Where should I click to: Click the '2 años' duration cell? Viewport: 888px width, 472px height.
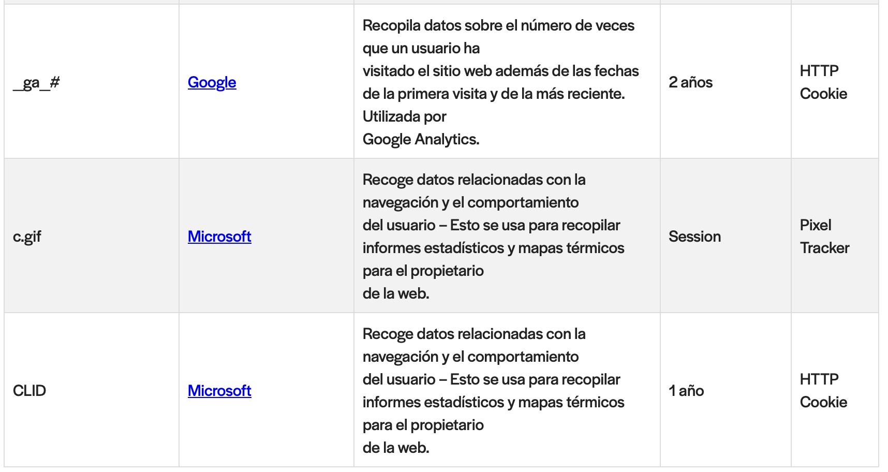click(690, 82)
